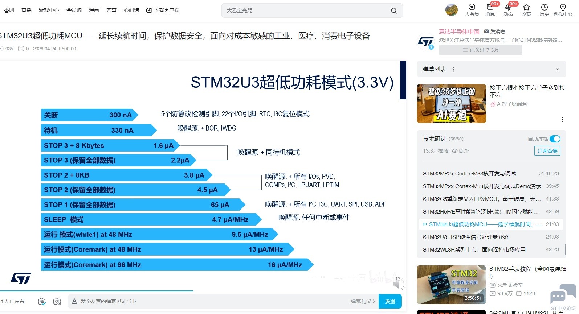Open 游戏中心 in the top navigation

click(x=49, y=10)
